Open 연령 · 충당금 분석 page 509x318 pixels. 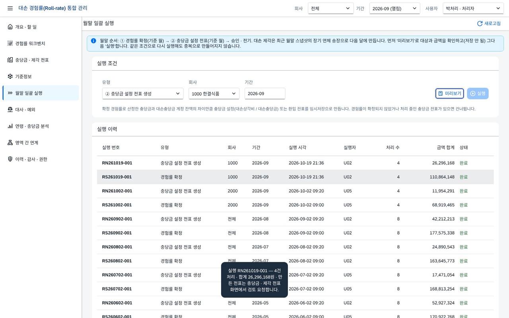pos(41,126)
